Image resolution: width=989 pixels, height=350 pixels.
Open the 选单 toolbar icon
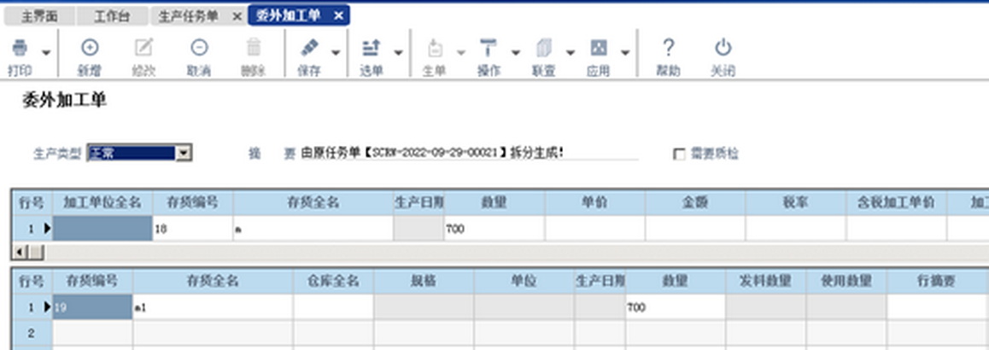[371, 49]
